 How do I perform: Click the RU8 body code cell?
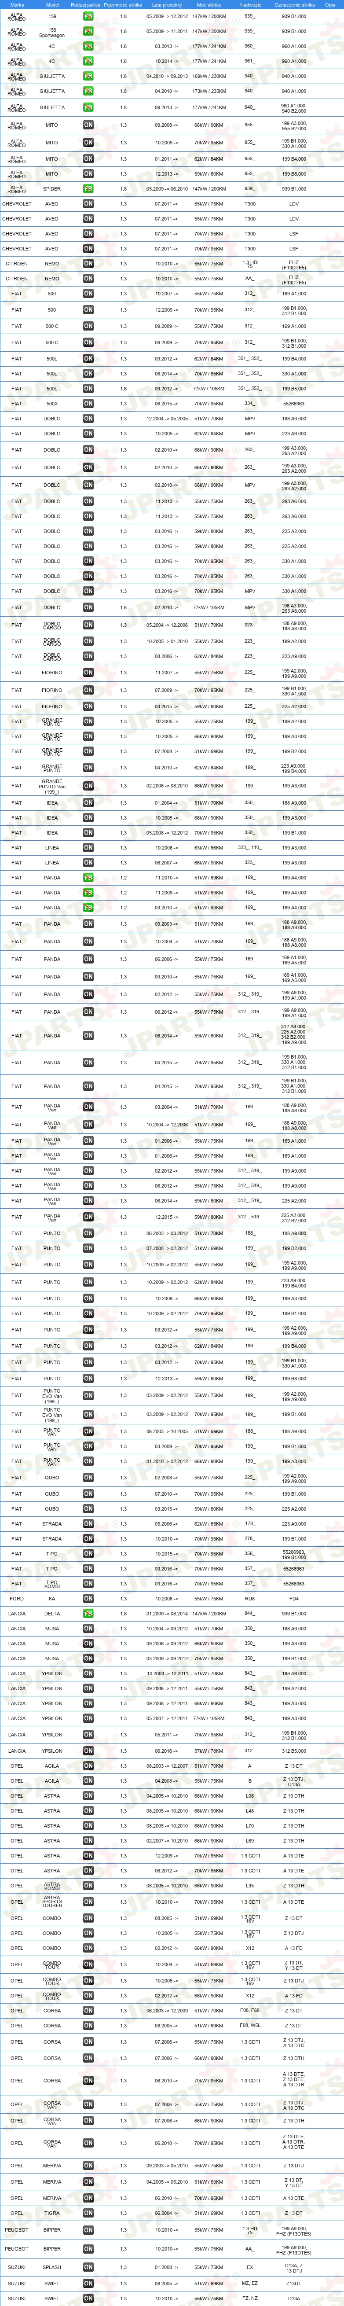(x=250, y=1599)
